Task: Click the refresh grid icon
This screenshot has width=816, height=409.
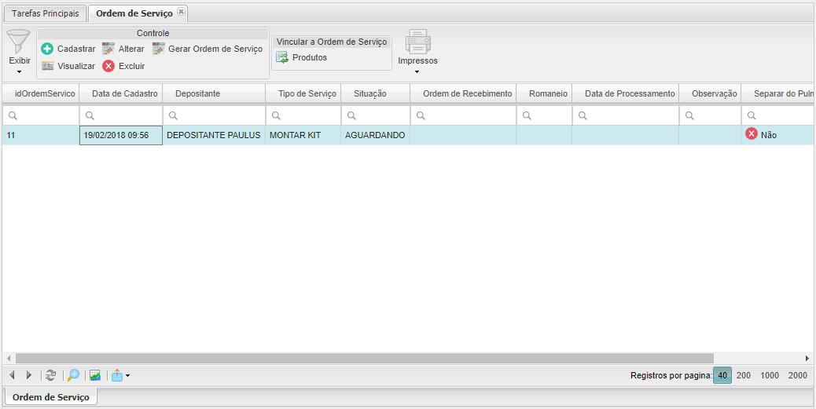Action: [51, 375]
